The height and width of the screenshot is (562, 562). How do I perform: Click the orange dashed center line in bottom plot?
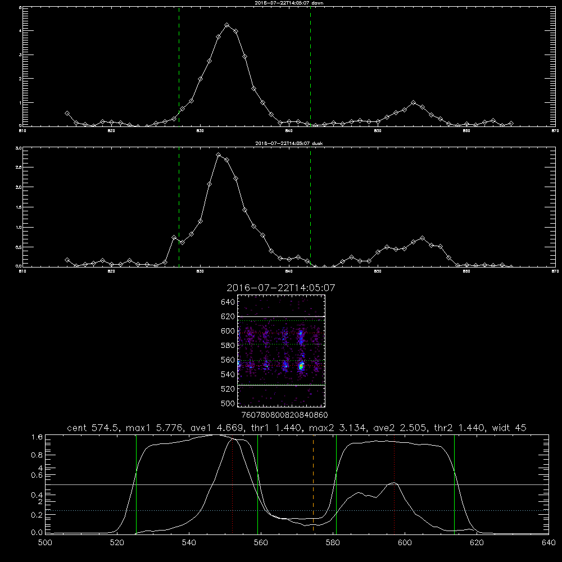[x=313, y=484]
